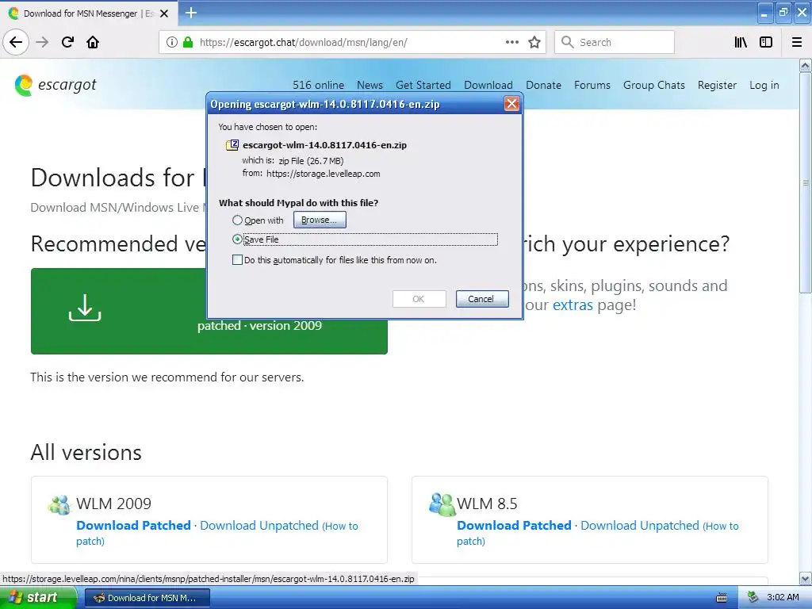Viewport: 812px width, 609px height.
Task: Close the Opening zip dialog
Action: 511,104
